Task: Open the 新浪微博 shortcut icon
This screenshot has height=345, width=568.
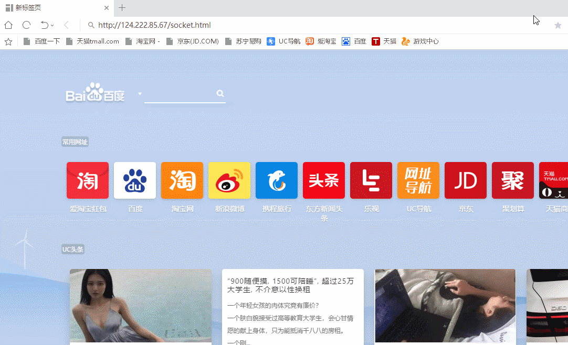Action: tap(229, 180)
